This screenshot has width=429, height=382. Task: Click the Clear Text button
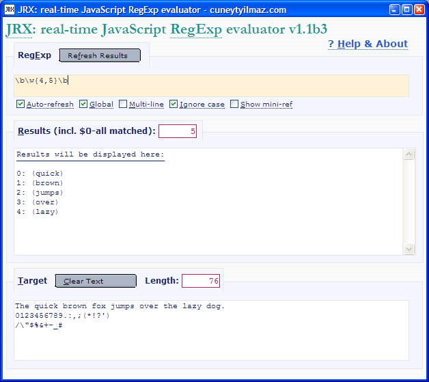click(95, 281)
